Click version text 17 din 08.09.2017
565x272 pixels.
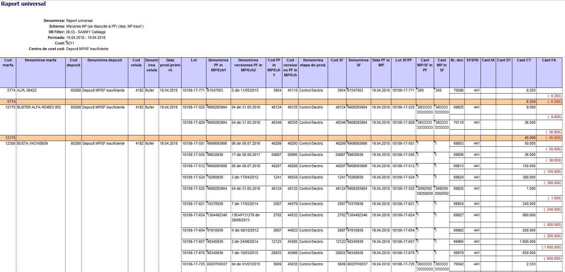coord(246,155)
